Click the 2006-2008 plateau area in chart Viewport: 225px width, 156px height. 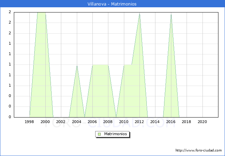point(100,90)
